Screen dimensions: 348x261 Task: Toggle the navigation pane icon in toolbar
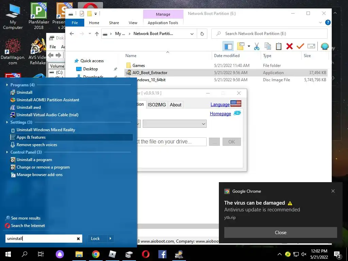[228, 46]
